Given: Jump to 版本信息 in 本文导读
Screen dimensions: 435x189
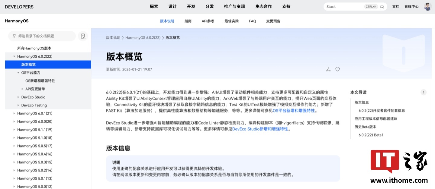Looking at the screenshot, I should pos(362,102).
